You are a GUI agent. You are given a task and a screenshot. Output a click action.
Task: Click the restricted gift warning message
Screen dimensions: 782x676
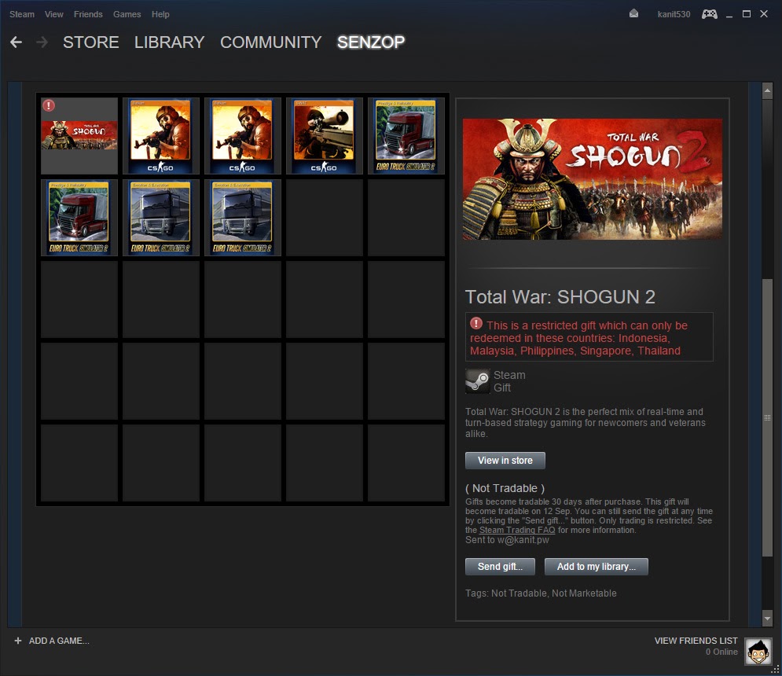(x=589, y=336)
